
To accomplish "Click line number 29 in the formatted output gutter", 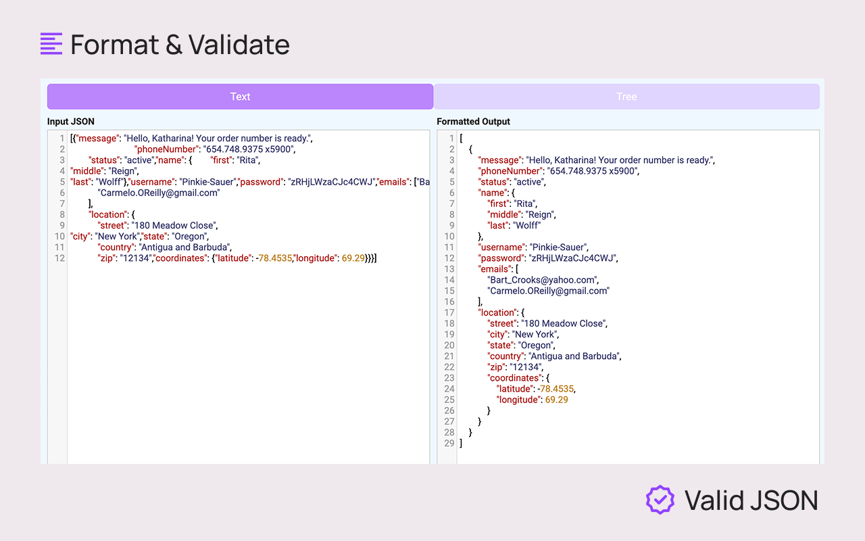I will [448, 443].
